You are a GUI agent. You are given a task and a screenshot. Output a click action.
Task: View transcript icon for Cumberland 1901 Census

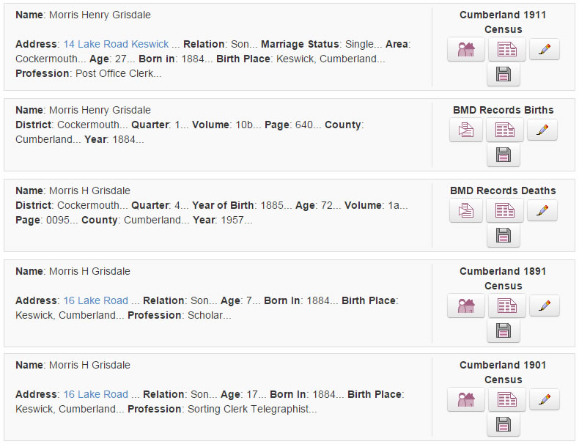click(506, 399)
